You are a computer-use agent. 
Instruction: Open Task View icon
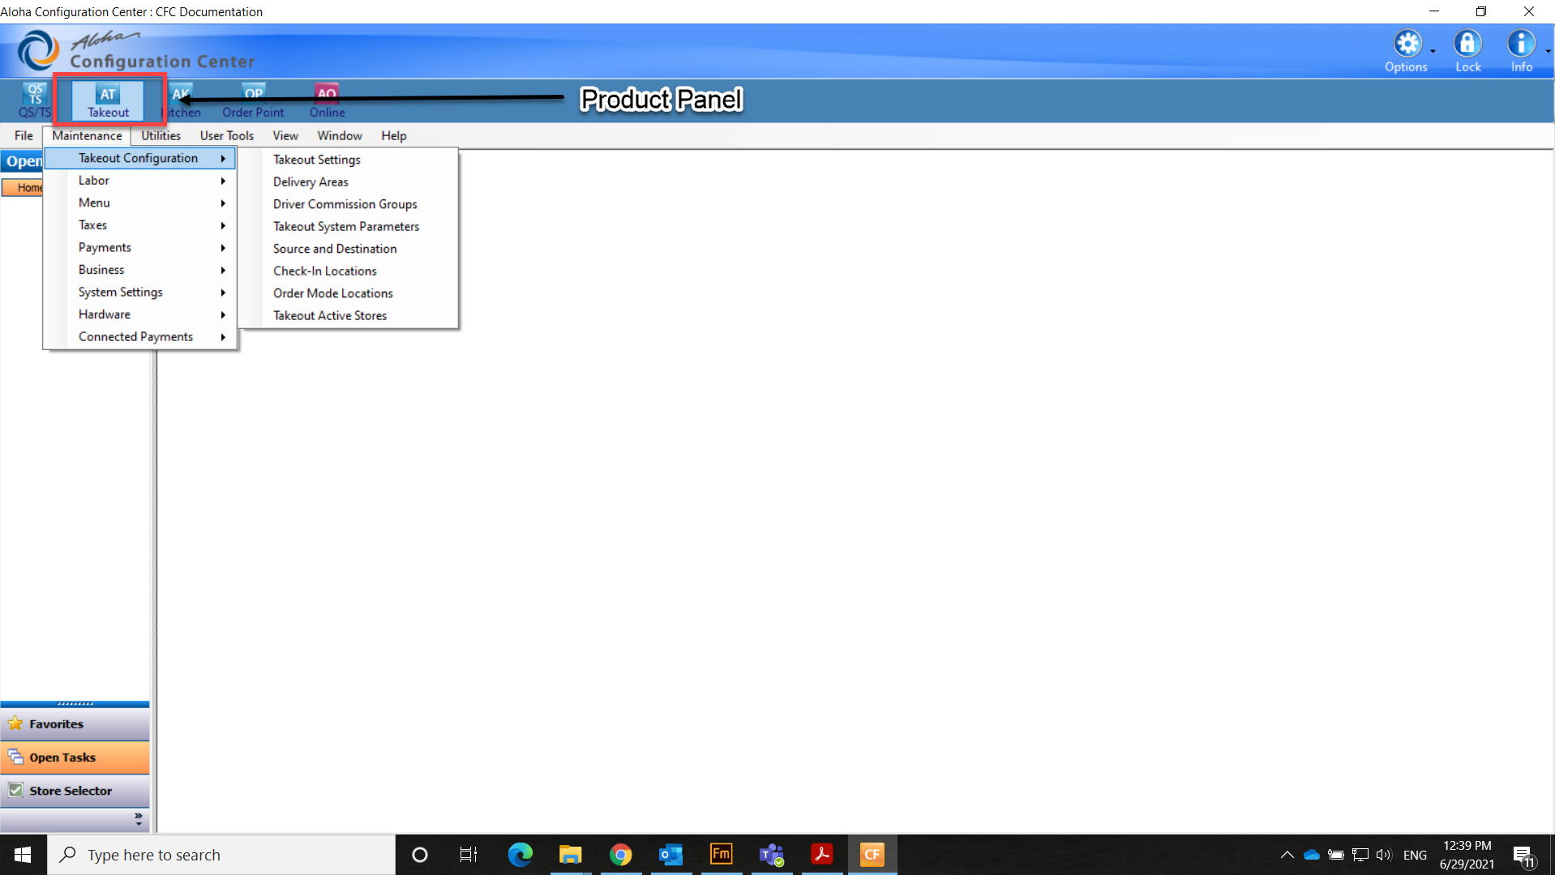tap(469, 855)
